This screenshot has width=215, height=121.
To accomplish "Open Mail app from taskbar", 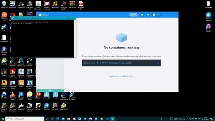I will coord(63,119).
